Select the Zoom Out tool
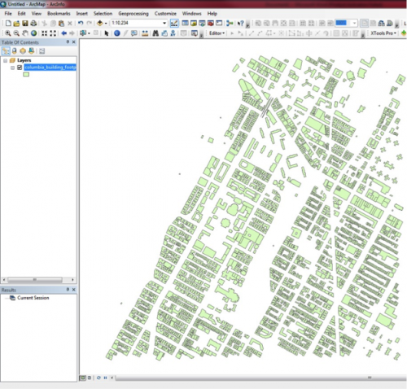Screen dimensions: 407x389 click(16, 33)
